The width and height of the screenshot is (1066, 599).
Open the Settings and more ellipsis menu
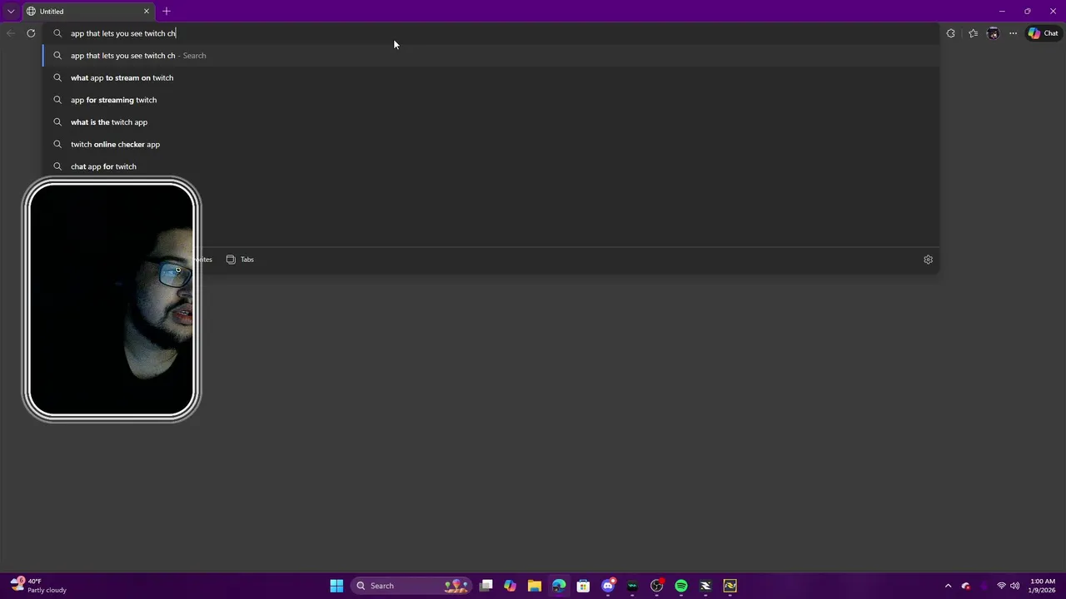[1013, 33]
